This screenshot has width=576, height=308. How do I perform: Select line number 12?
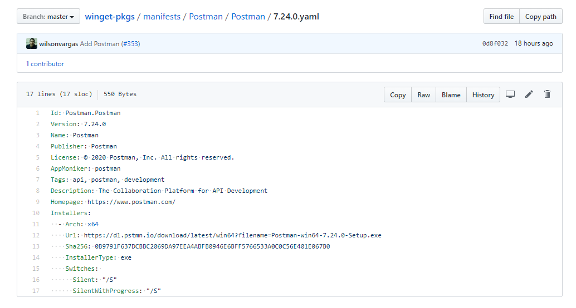36,235
